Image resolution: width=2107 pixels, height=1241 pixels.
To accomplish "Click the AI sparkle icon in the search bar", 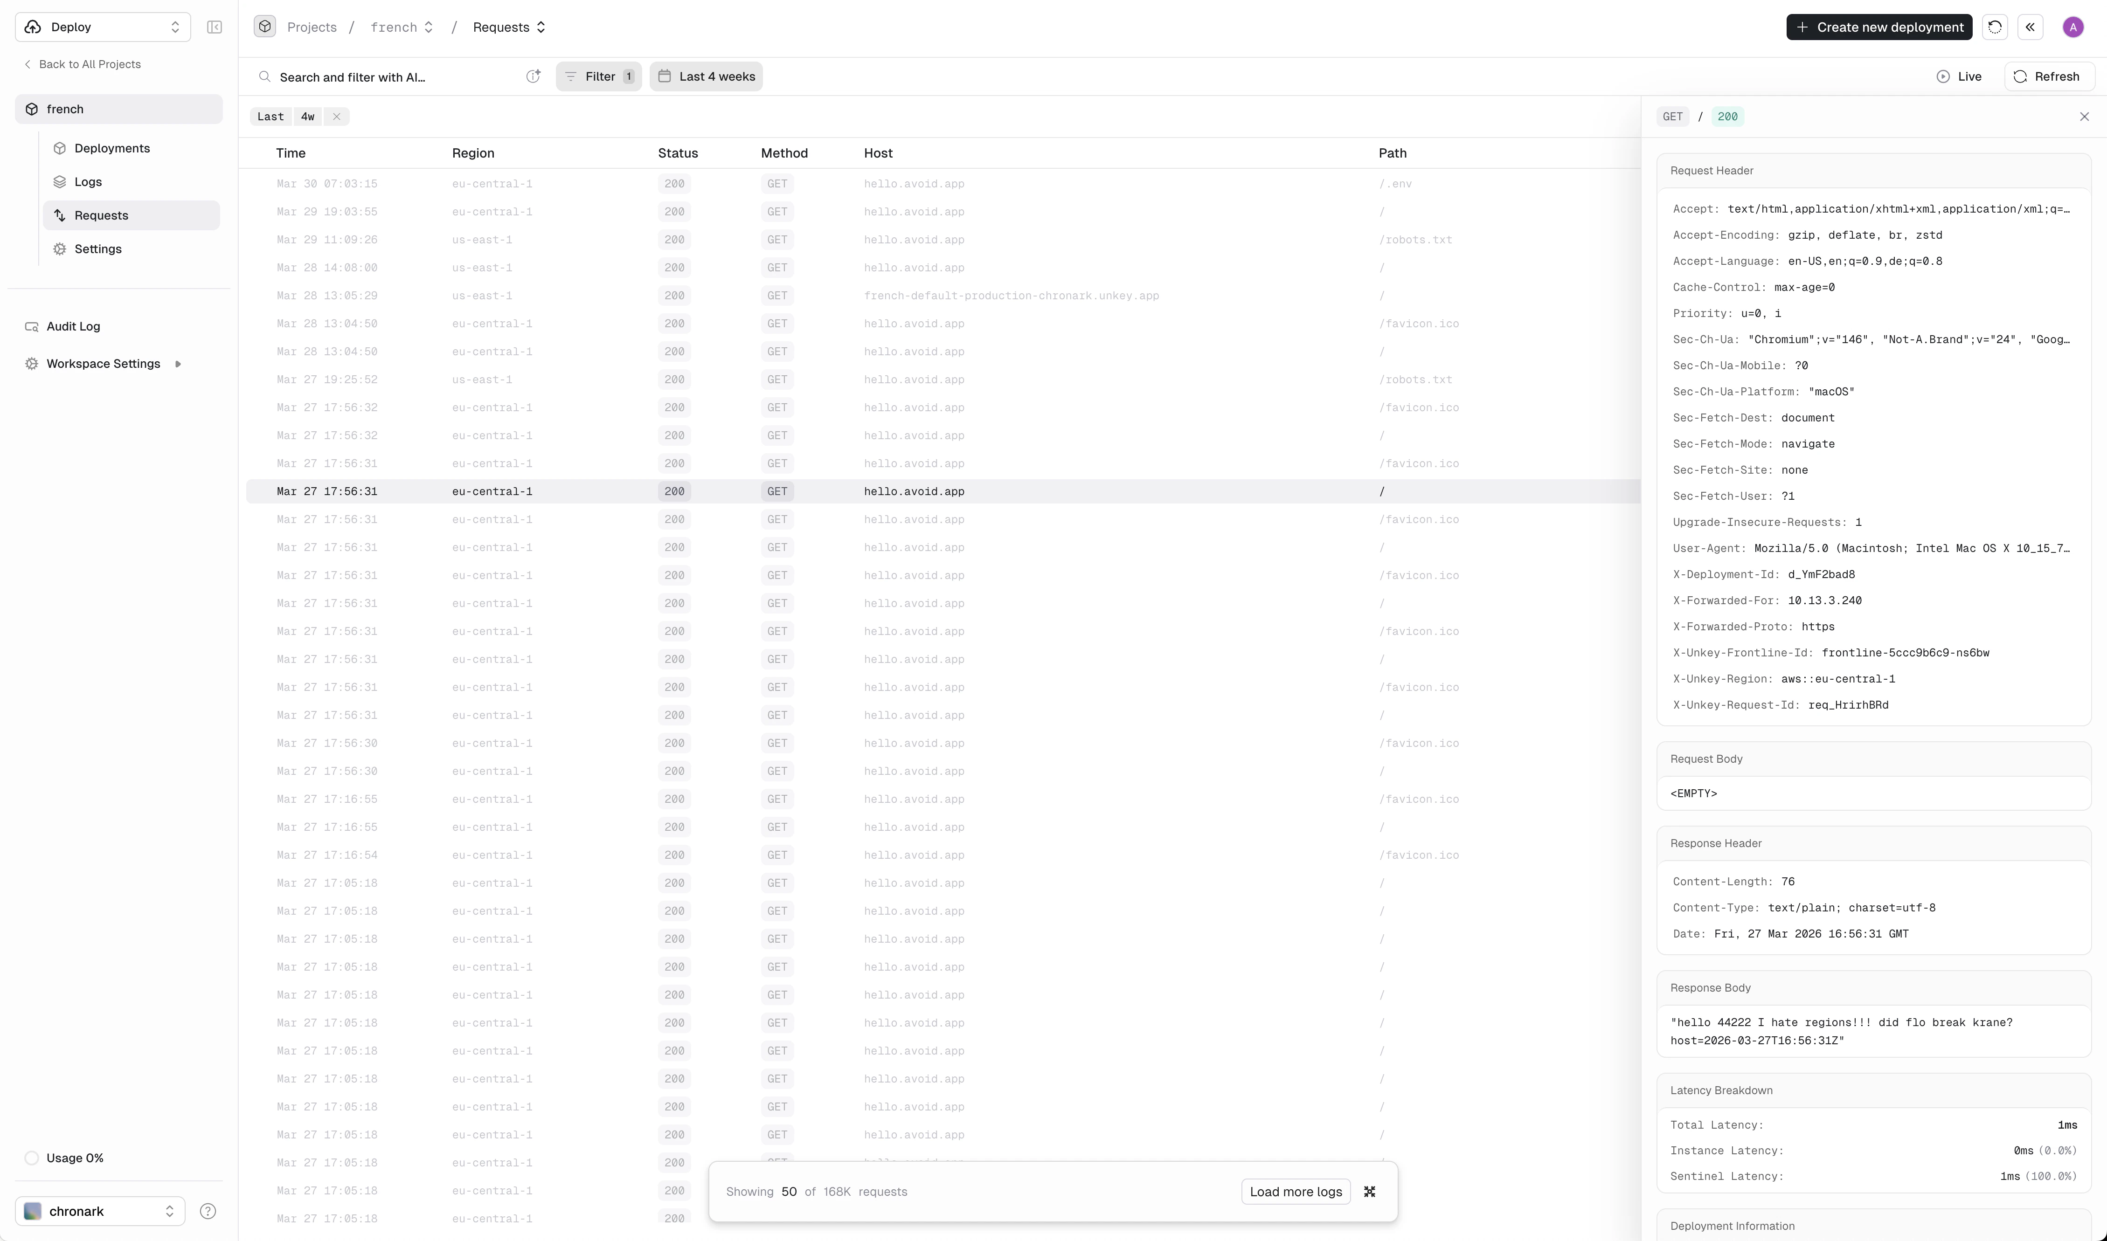I will [x=534, y=76].
